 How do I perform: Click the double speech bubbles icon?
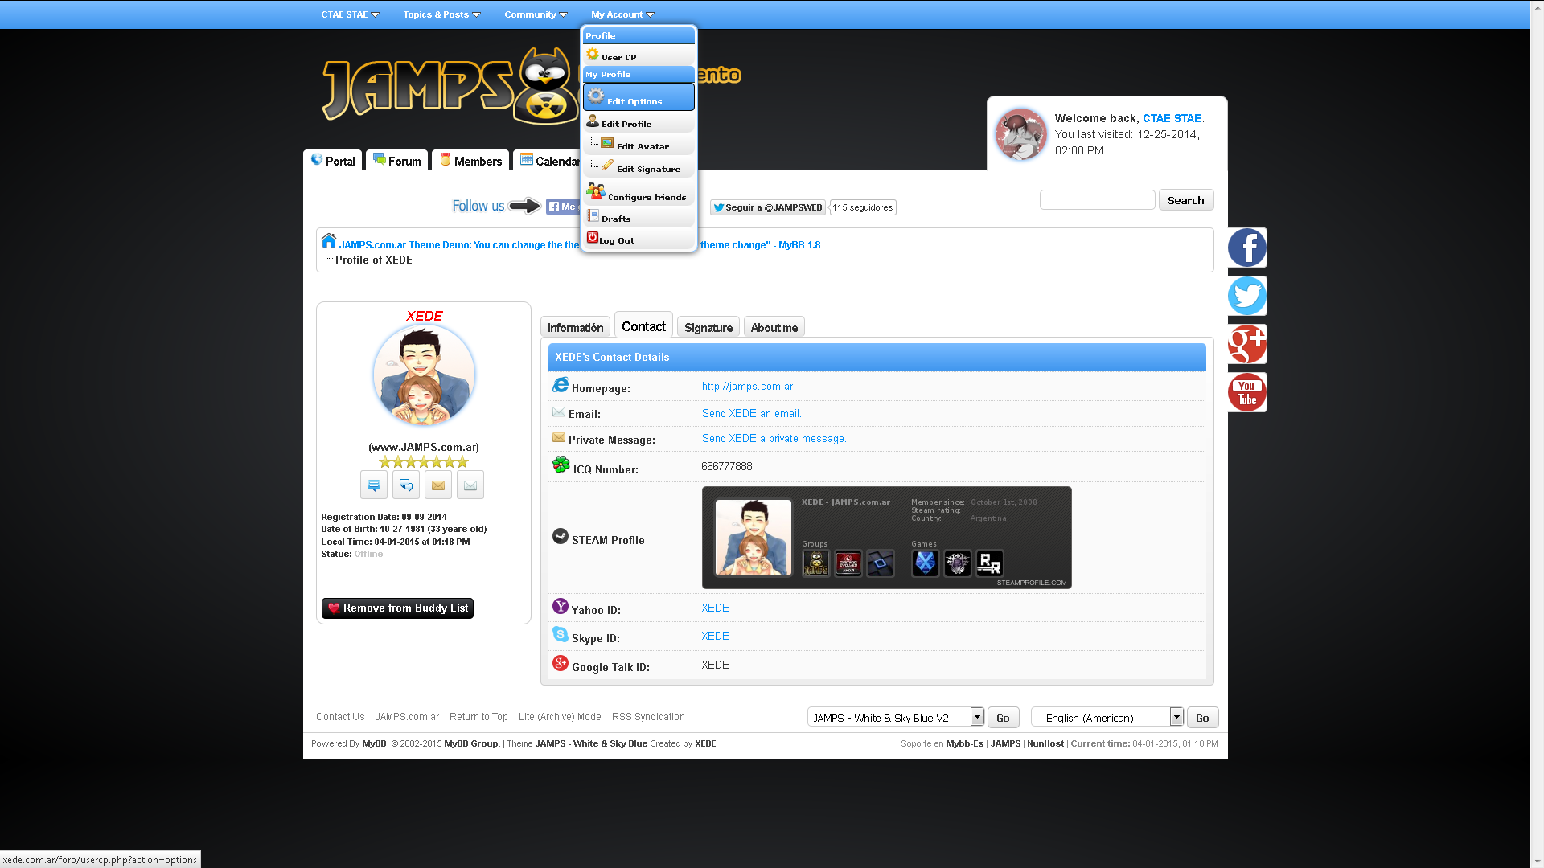[x=406, y=485]
